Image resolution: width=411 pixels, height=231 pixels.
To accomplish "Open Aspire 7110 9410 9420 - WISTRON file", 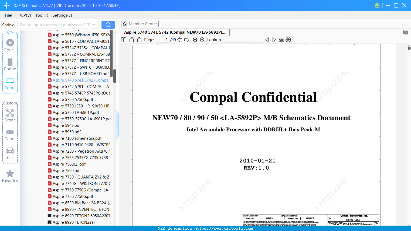I will pyautogui.click(x=79, y=145).
